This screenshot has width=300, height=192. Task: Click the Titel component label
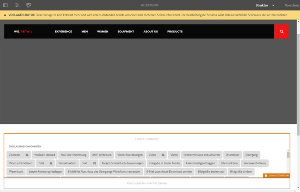pos(41,163)
